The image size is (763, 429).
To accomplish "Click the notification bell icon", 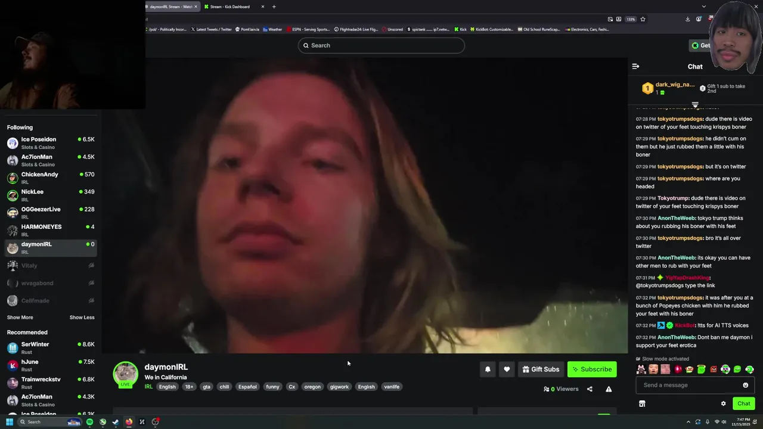I will click(488, 369).
